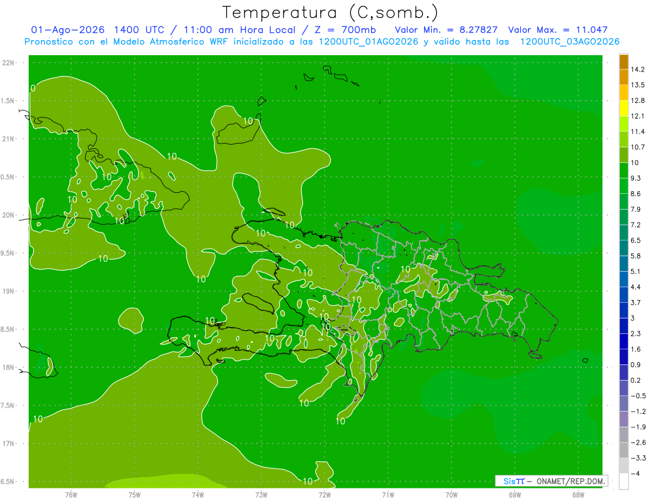The width and height of the screenshot is (649, 502).
Task: Click valid-until time "1200UTC_03AGO2026"
Action: [569, 42]
